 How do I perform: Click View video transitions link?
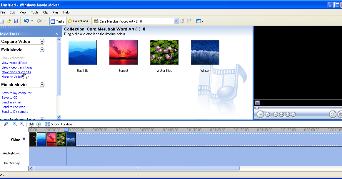[x=17, y=67]
